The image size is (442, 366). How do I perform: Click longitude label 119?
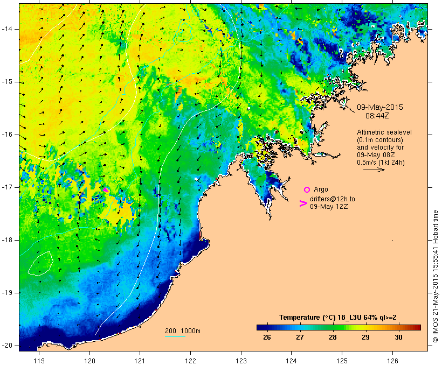[x=39, y=361]
